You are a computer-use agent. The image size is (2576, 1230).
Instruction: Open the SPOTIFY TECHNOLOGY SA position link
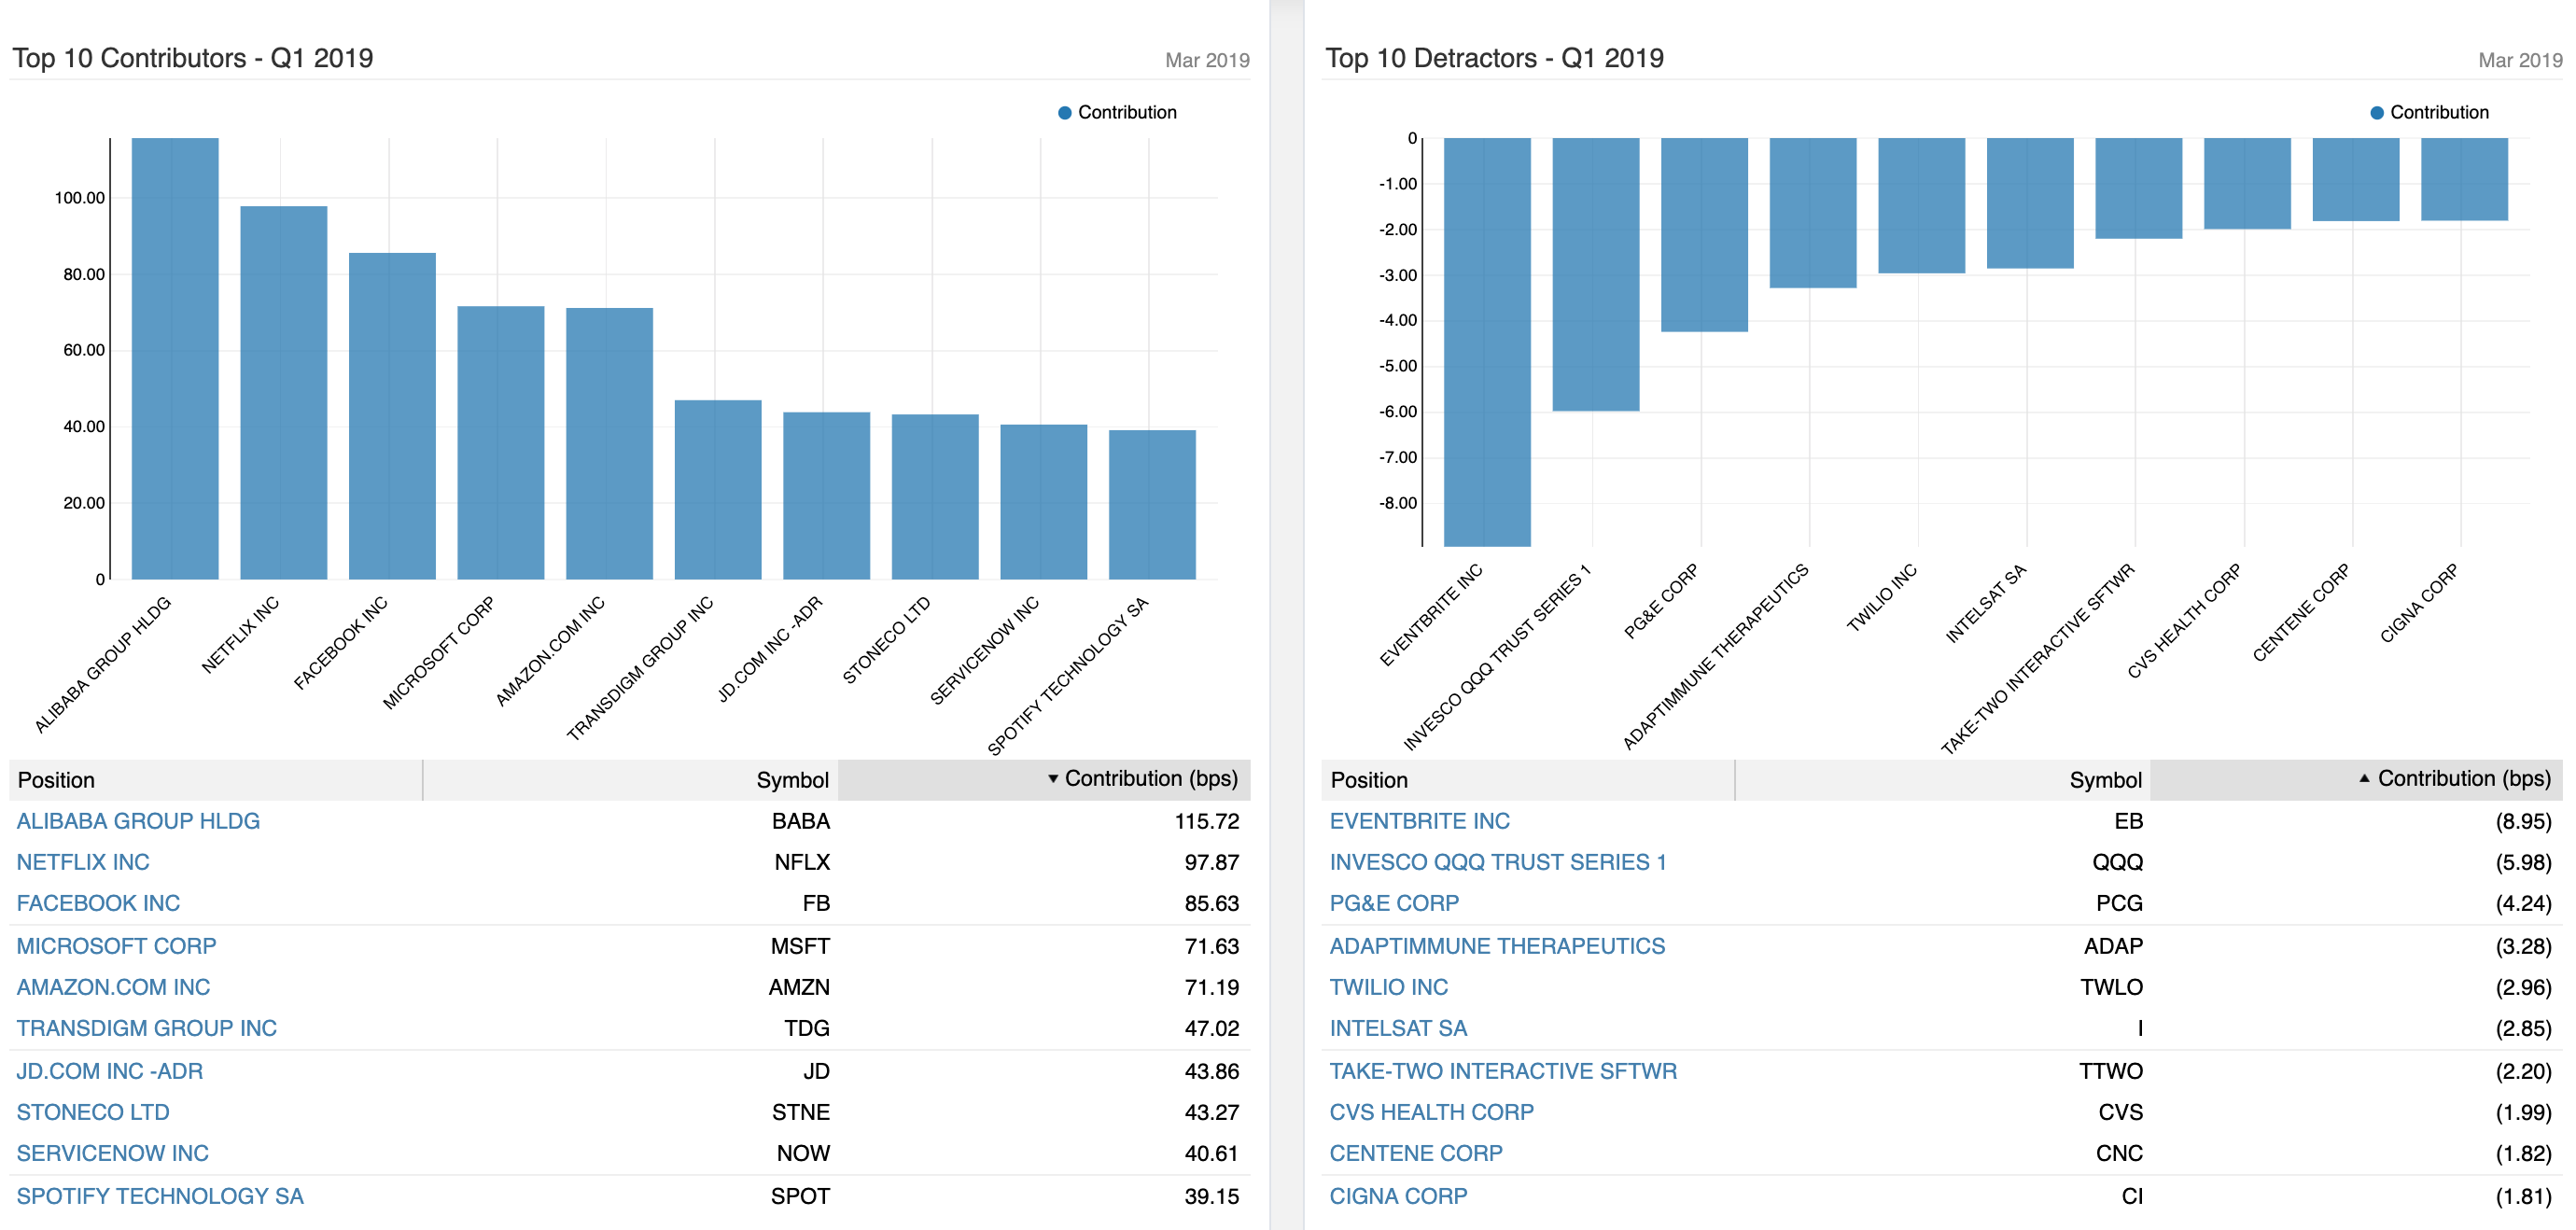160,1196
